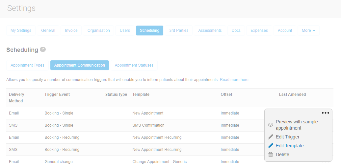341x166 pixels.
Task: Click the three-dot icon in the open popup
Action: tap(325, 113)
